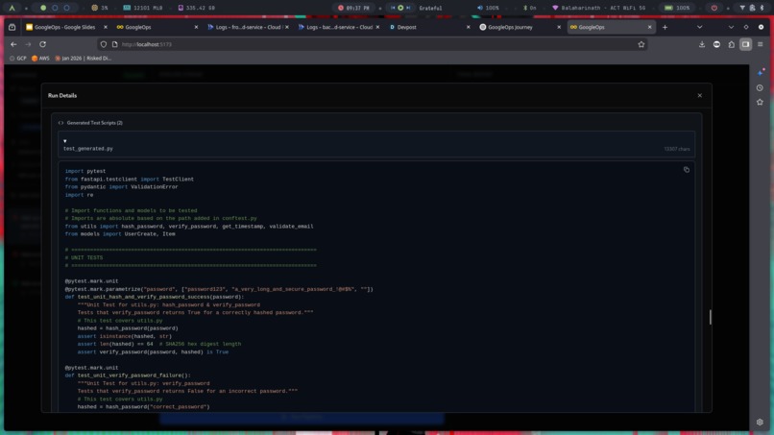Open a new browser tab
The width and height of the screenshot is (774, 435).
tap(665, 27)
